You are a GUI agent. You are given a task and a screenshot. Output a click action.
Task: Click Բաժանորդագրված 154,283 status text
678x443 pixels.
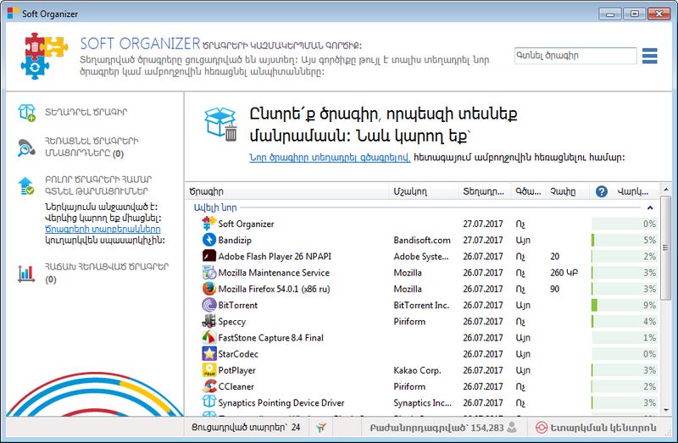tap(436, 428)
